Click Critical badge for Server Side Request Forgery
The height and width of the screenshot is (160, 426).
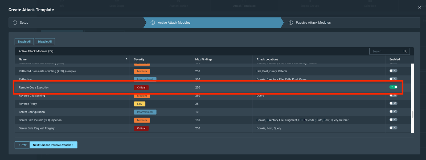coord(141,128)
